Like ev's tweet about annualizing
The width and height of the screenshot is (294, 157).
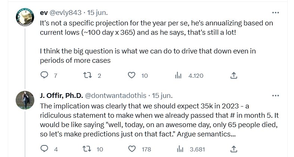(x=131, y=76)
